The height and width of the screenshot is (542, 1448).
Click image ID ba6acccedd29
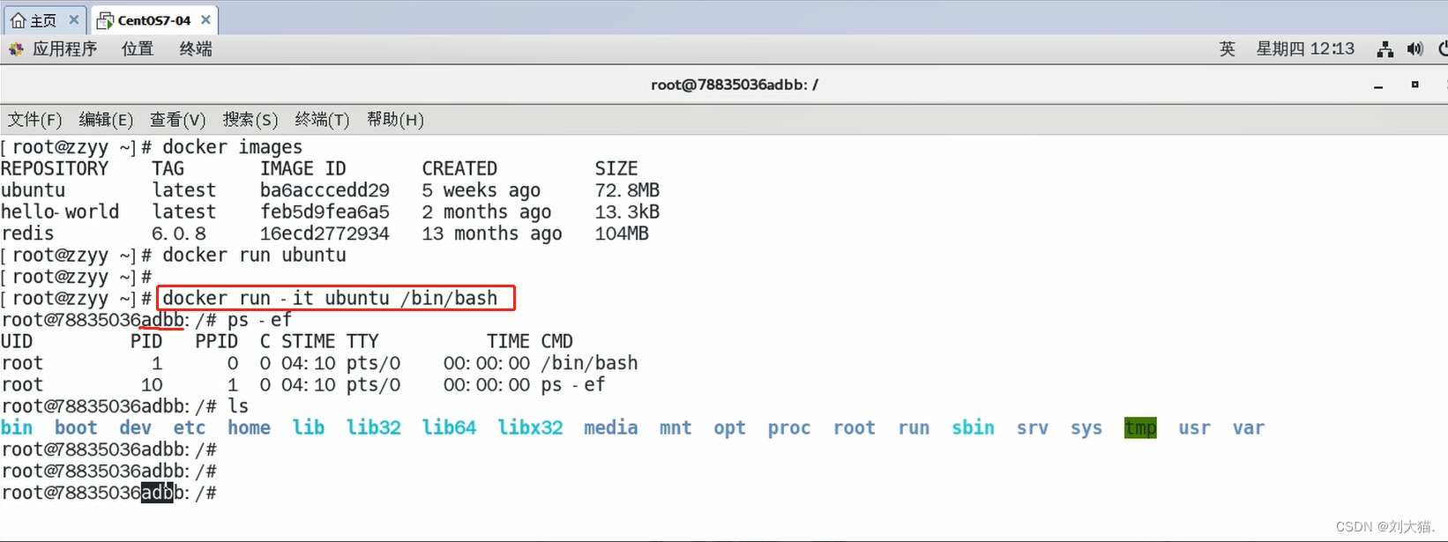pos(325,190)
